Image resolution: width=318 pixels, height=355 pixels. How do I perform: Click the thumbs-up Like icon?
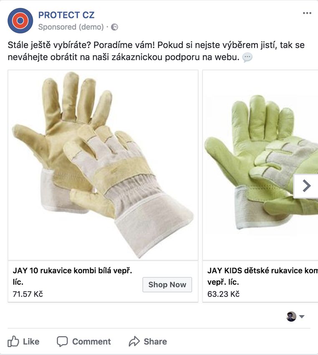pos(13,341)
